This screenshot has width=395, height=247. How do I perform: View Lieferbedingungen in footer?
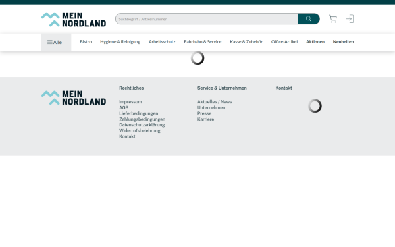click(x=139, y=113)
